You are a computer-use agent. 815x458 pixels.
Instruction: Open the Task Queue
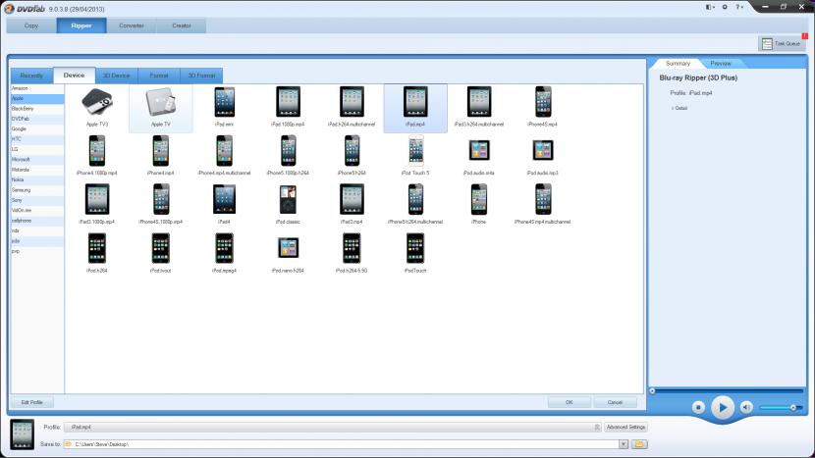pyautogui.click(x=782, y=43)
